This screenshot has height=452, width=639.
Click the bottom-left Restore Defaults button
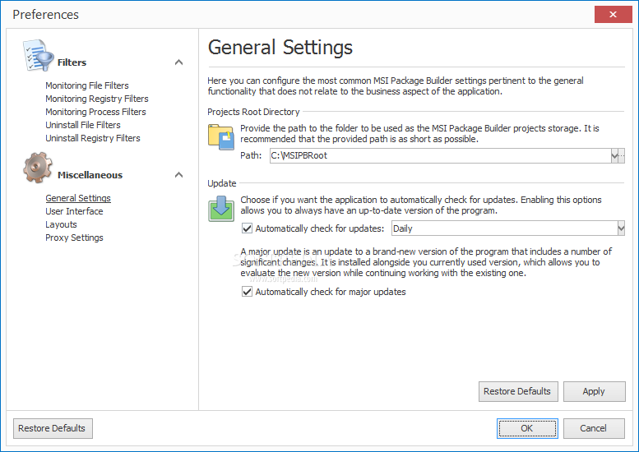click(x=53, y=428)
